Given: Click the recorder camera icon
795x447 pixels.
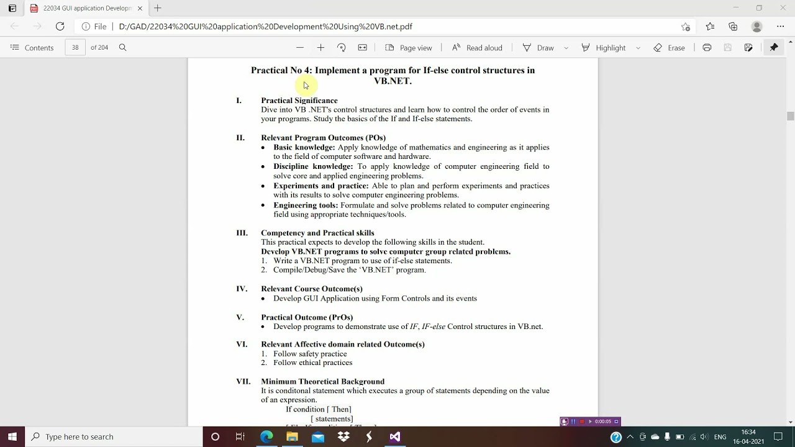Looking at the screenshot, I should [x=565, y=422].
